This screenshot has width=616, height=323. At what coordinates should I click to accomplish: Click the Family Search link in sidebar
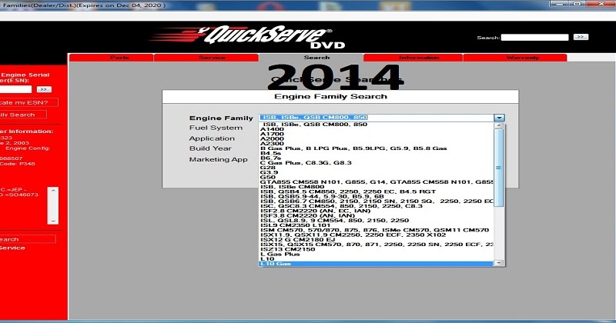tap(23, 115)
